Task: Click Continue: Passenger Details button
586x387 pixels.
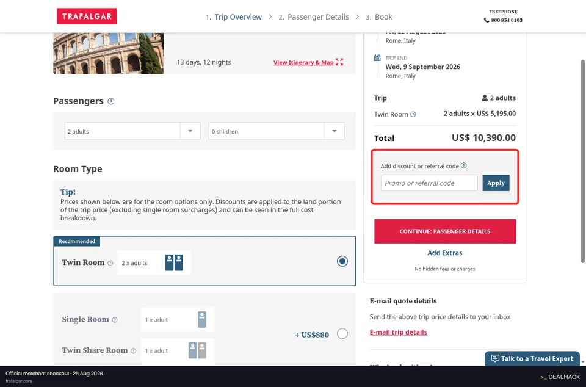Action: (445, 231)
